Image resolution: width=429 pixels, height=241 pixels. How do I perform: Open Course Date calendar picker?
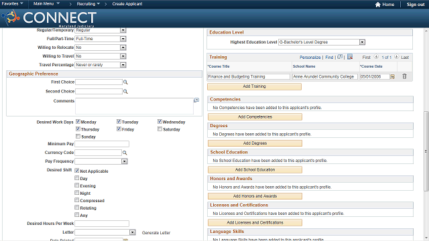pos(392,77)
